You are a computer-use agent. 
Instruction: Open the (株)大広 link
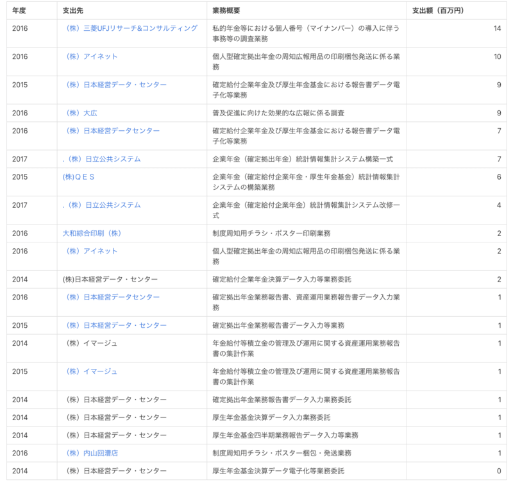pos(81,113)
